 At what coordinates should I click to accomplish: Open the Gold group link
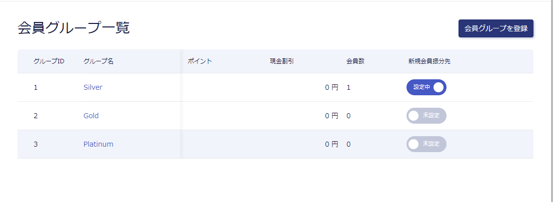tap(91, 116)
